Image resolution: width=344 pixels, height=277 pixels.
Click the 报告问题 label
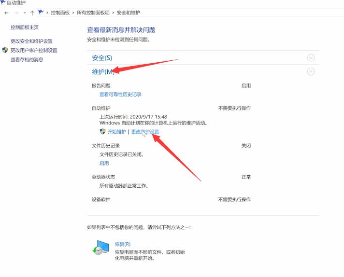coord(101,86)
